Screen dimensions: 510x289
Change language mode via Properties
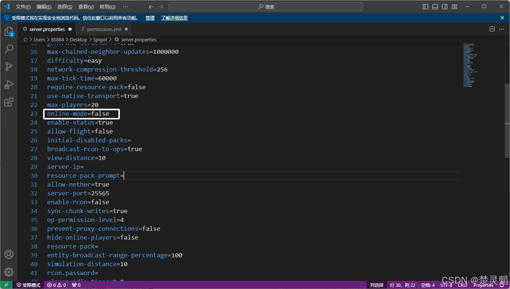click(483, 285)
